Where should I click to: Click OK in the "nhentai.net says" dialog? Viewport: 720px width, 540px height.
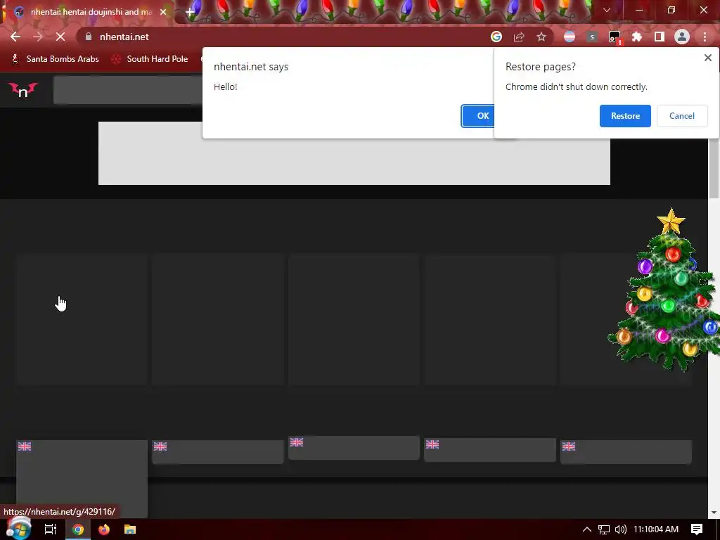point(478,116)
